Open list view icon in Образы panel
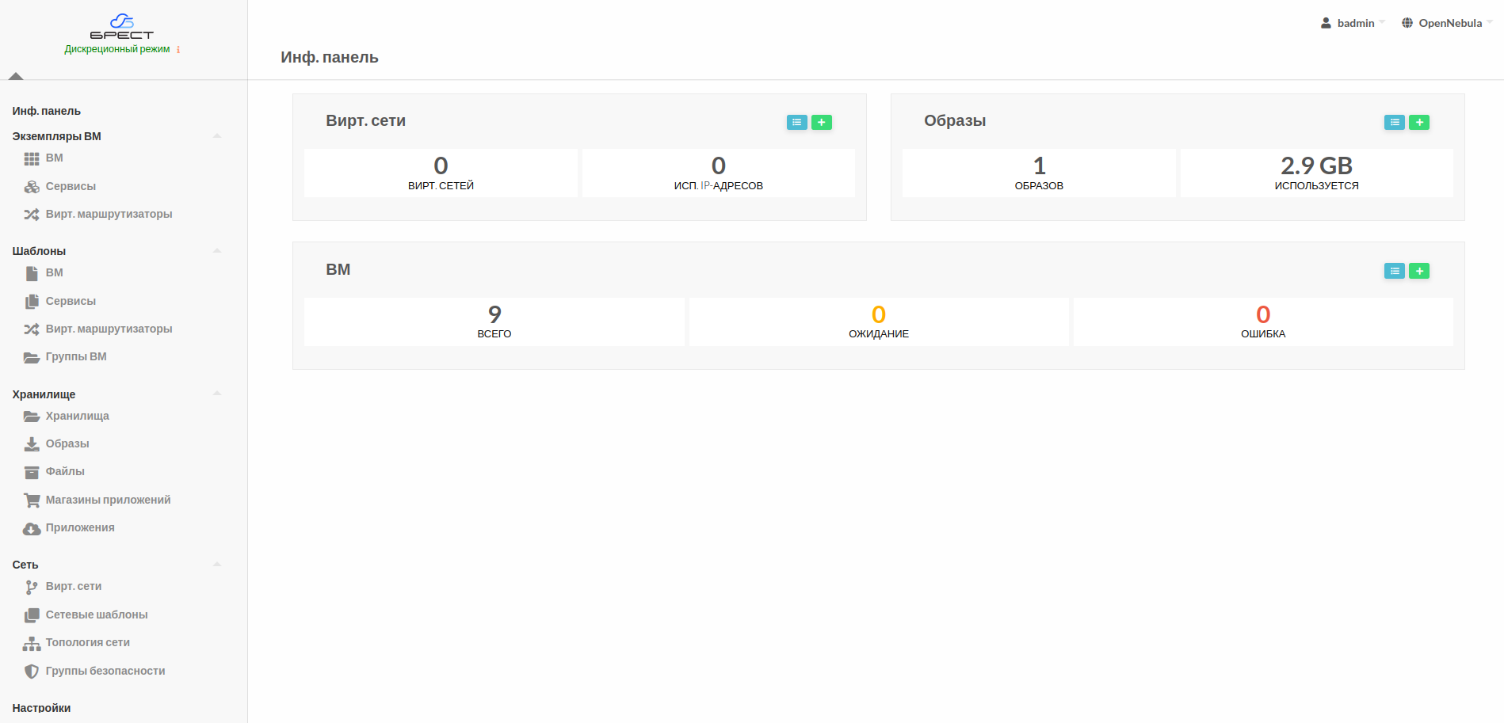 (x=1394, y=122)
